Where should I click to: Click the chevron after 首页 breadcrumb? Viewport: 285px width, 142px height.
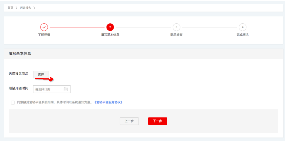[16, 8]
